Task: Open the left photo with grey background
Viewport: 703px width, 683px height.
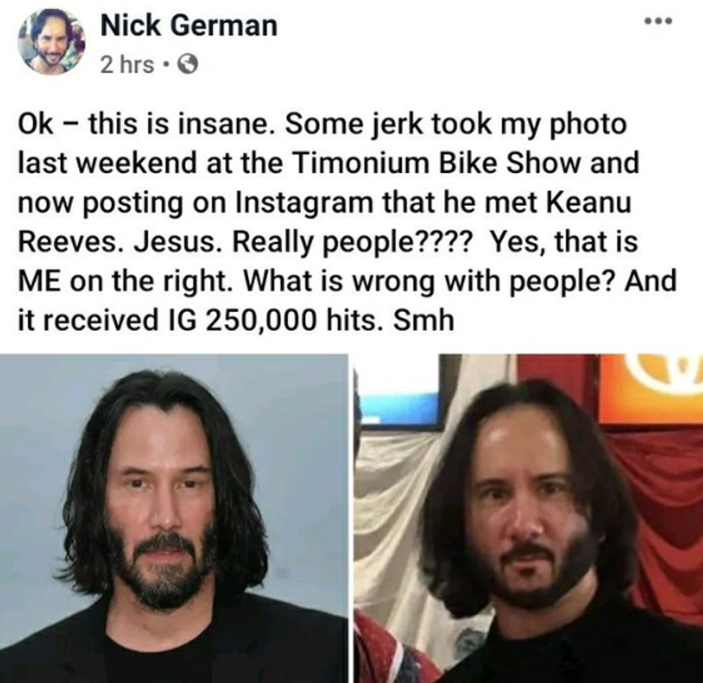Action: click(174, 518)
